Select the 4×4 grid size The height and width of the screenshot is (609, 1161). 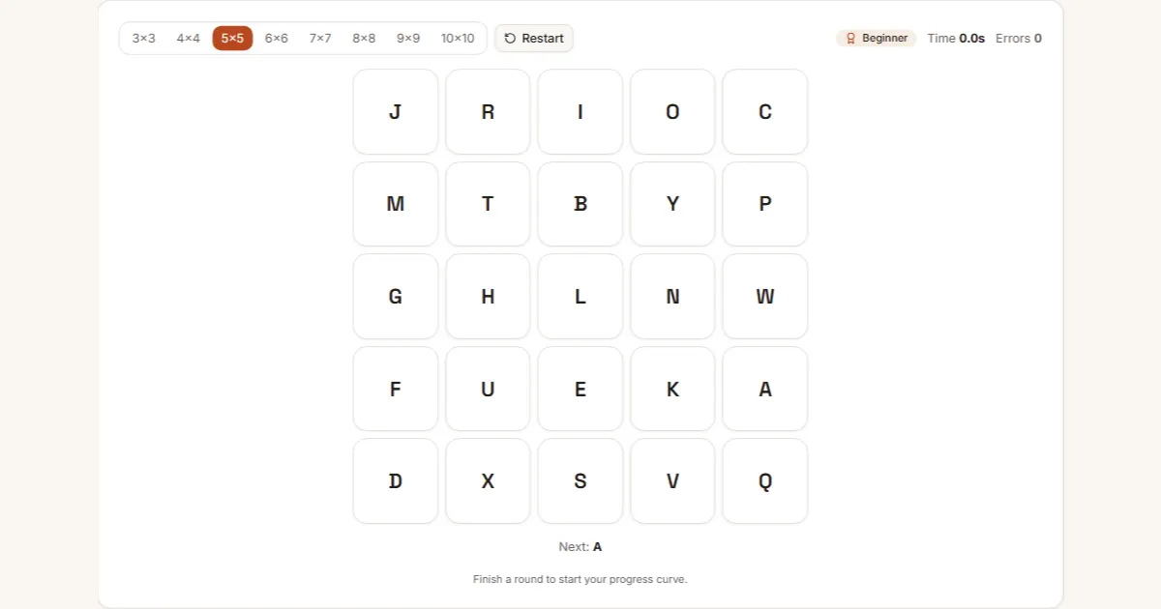coord(189,39)
